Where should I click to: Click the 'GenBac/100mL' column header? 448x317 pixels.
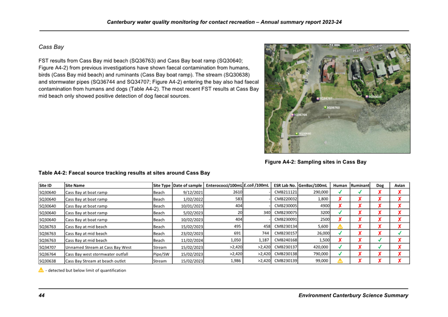(313, 185)
